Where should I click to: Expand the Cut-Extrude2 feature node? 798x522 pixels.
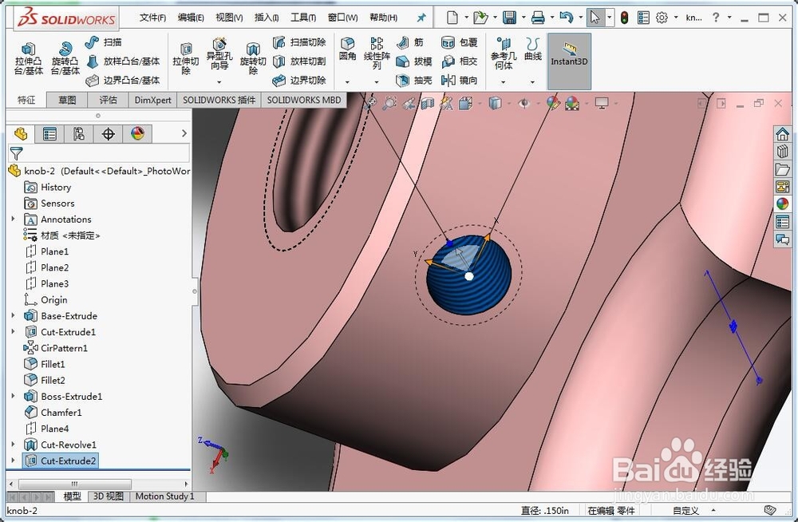(12, 461)
